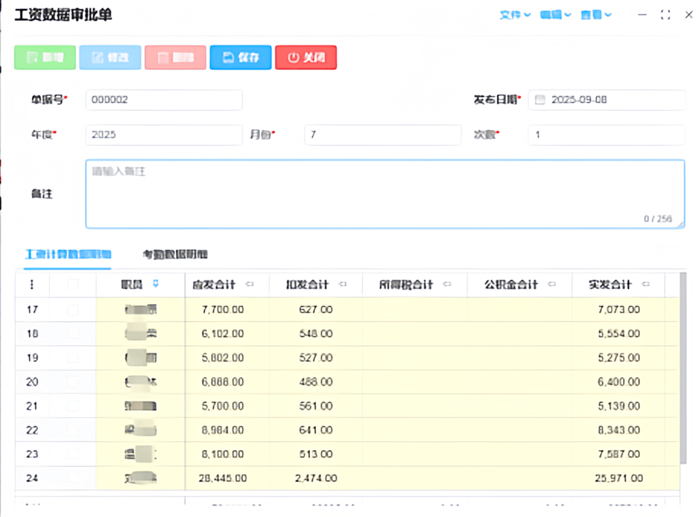The height and width of the screenshot is (517, 699).
Task: Select the checkbox for row 20
Action: pos(72,382)
